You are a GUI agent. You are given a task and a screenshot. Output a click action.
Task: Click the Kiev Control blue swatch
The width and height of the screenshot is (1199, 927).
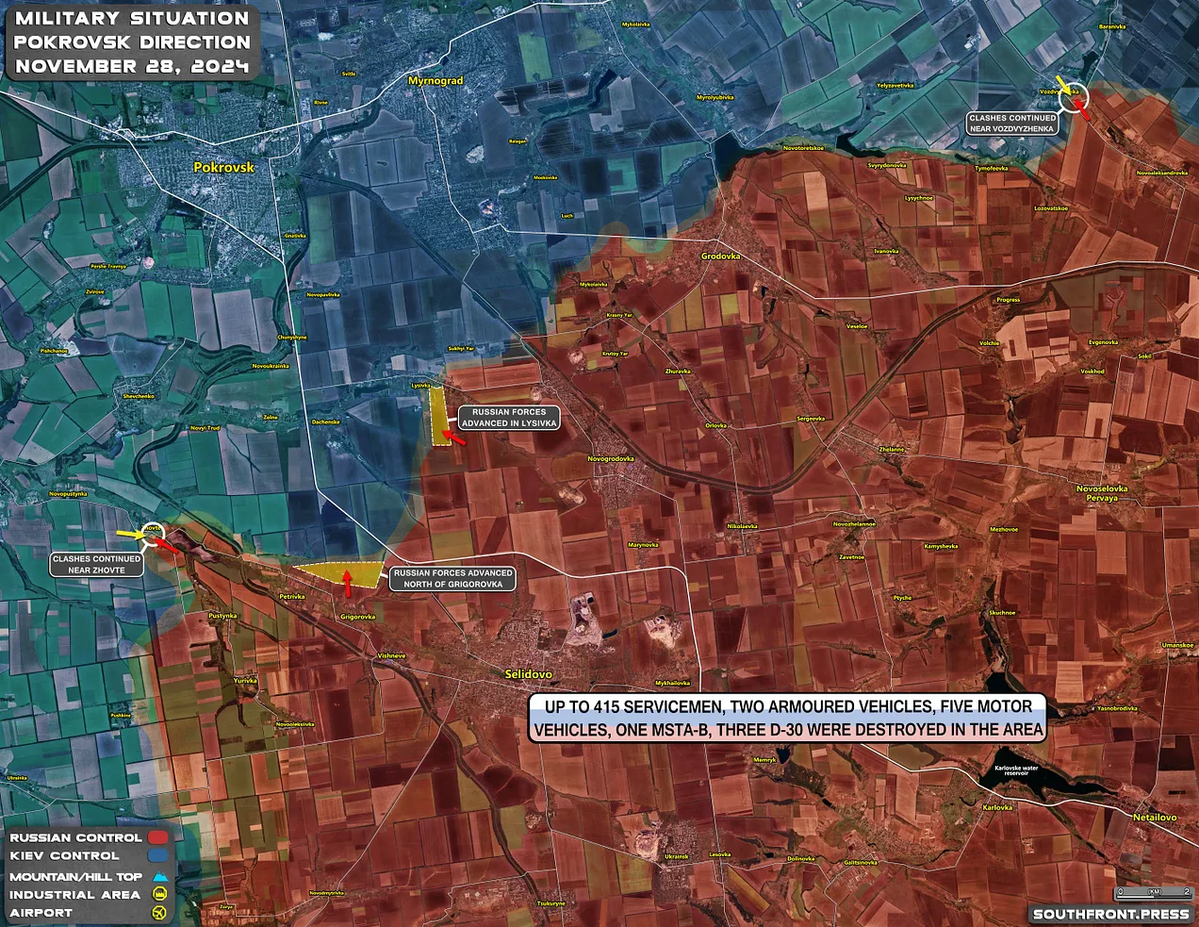coord(157,855)
